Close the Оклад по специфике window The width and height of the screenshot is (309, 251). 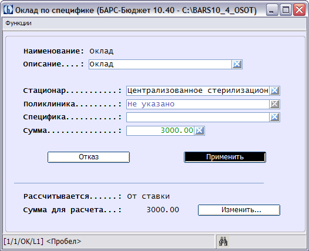299,10
